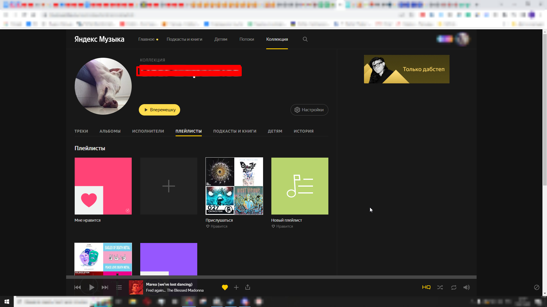Viewport: 547px width, 307px height.
Task: Add current track to a playlist via plus icon
Action: (236, 287)
